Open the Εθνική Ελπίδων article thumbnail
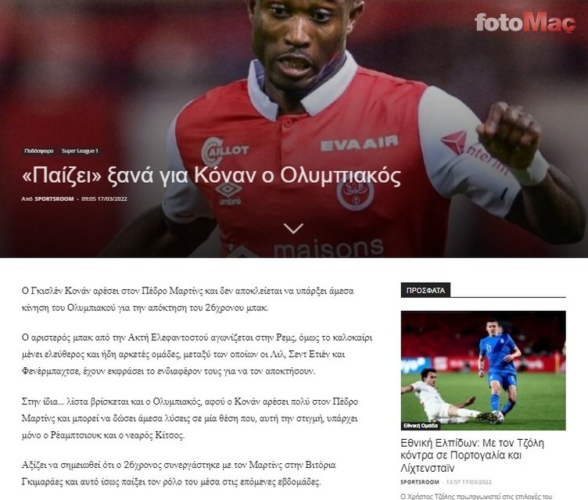The image size is (588, 500). 483,370
